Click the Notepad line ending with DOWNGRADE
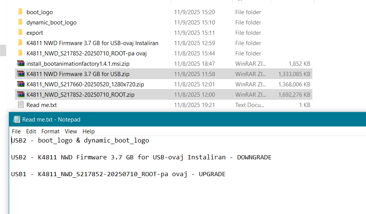This screenshot has height=214, width=366. [x=141, y=157]
